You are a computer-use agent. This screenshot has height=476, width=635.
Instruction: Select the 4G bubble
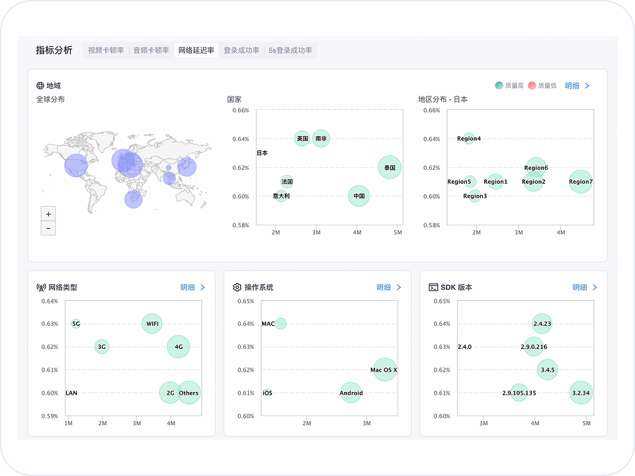click(x=178, y=346)
